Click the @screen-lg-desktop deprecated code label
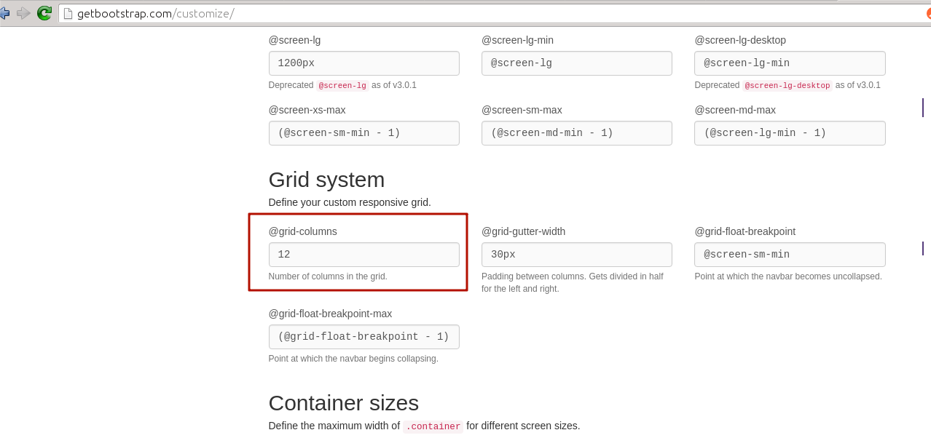 (787, 86)
